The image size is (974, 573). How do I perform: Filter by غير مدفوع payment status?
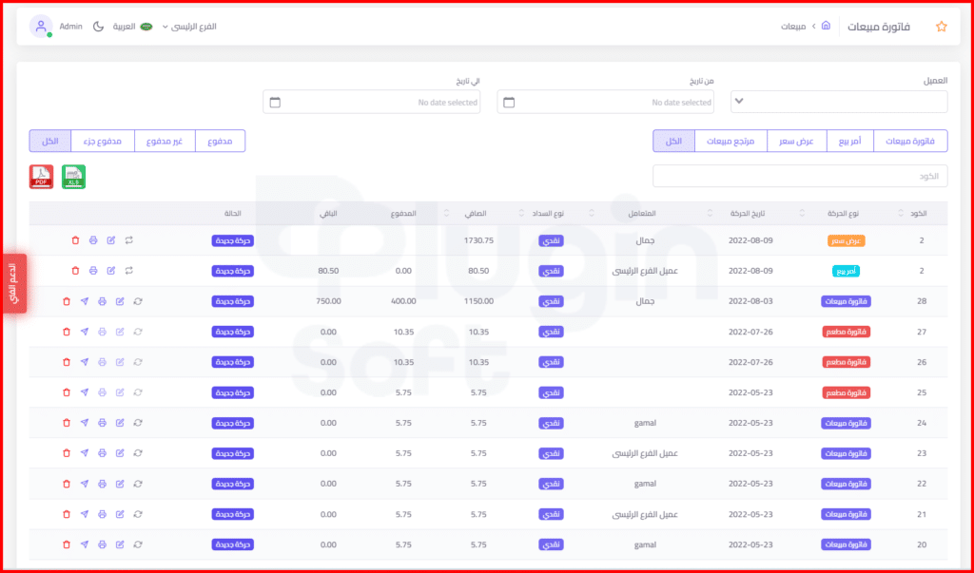(165, 141)
